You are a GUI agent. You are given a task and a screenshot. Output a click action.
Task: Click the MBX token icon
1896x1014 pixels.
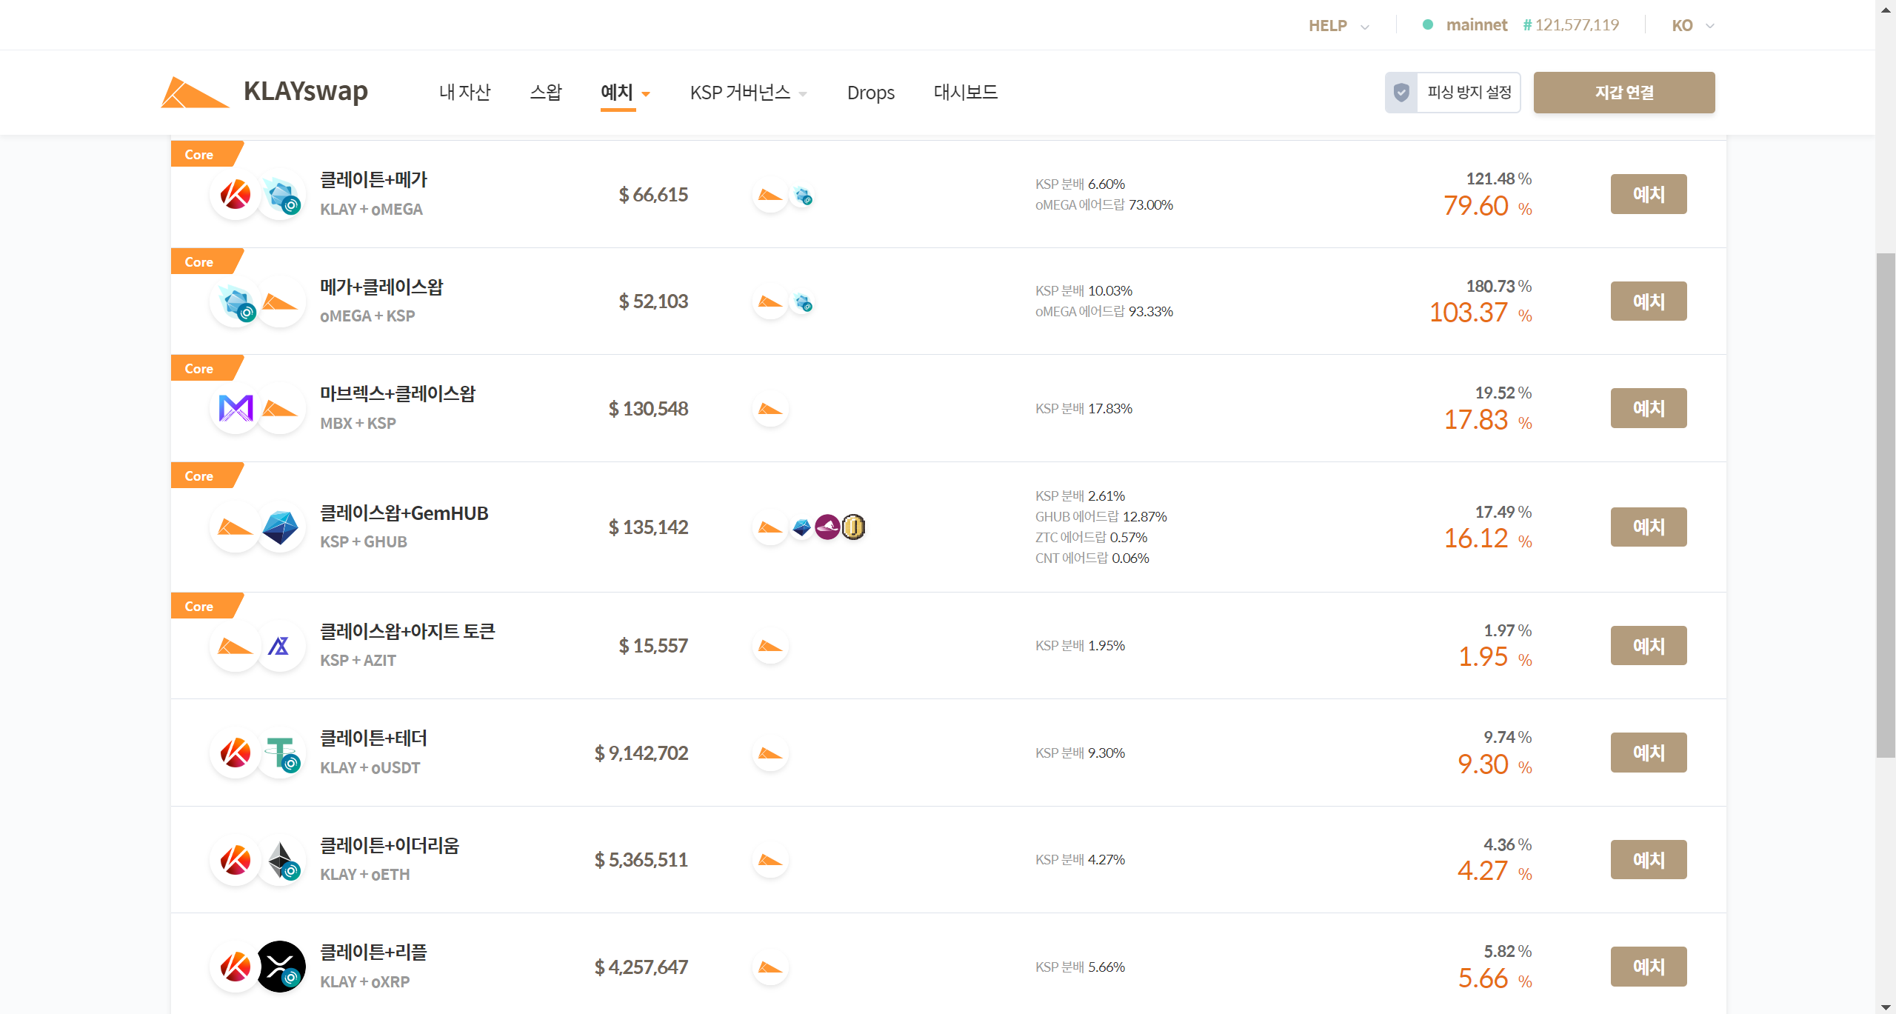coord(236,408)
